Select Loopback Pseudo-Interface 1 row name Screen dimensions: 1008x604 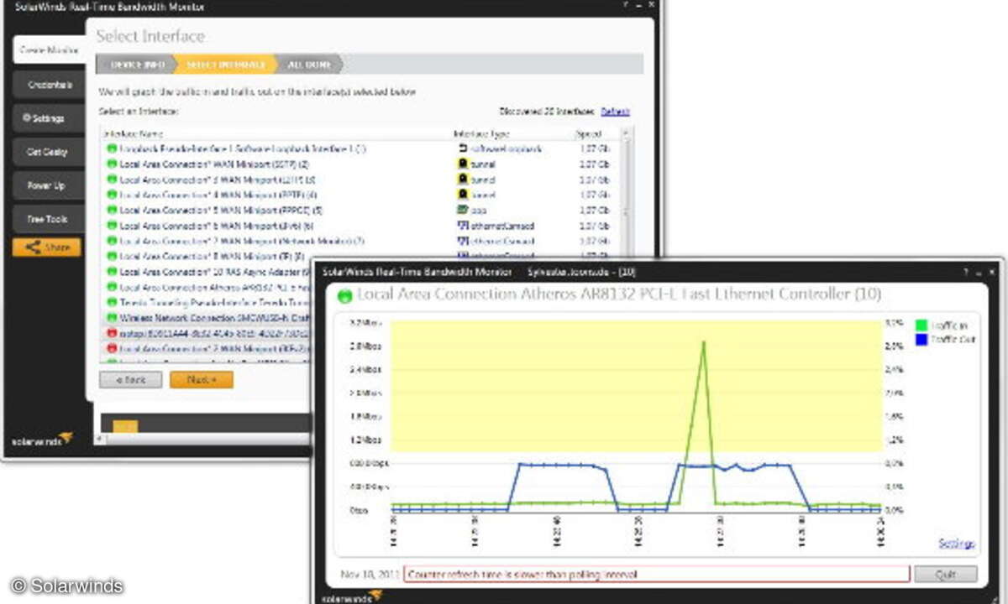point(243,148)
